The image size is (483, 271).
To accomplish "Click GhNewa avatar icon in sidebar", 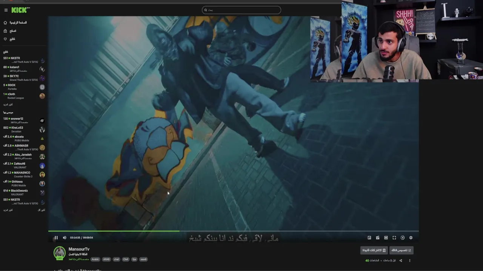I will pos(42,184).
